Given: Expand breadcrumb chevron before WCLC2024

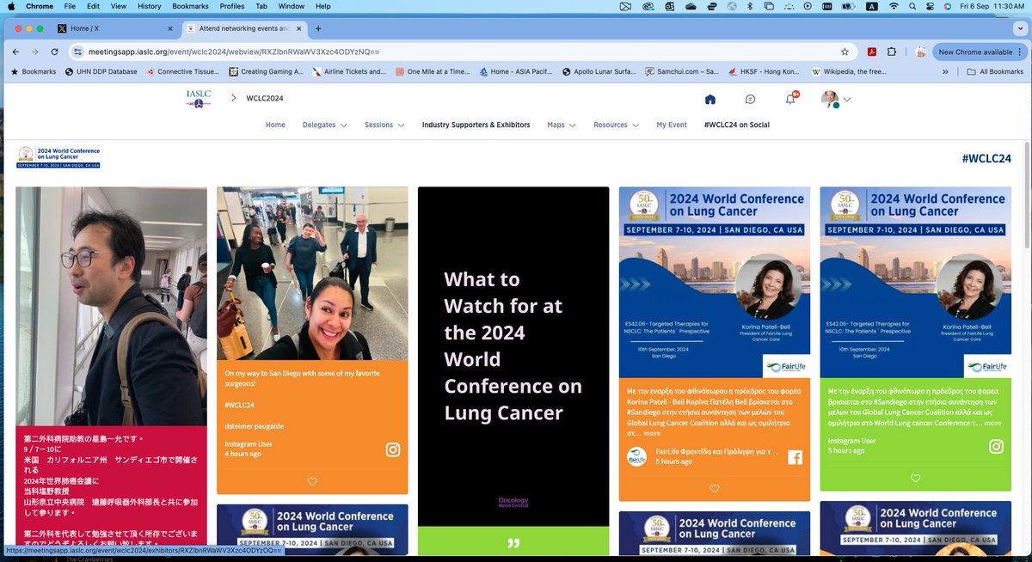Looking at the screenshot, I should pyautogui.click(x=233, y=98).
